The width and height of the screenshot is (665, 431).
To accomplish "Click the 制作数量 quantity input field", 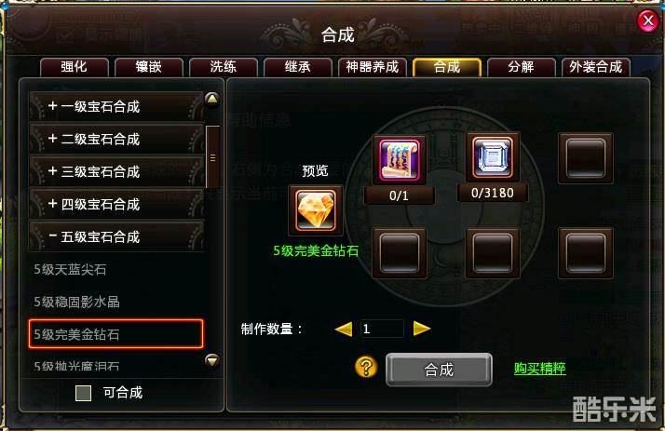I will tap(382, 329).
